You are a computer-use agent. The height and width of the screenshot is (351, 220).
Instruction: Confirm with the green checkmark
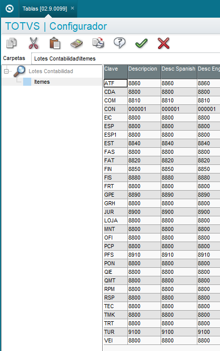[x=141, y=43]
